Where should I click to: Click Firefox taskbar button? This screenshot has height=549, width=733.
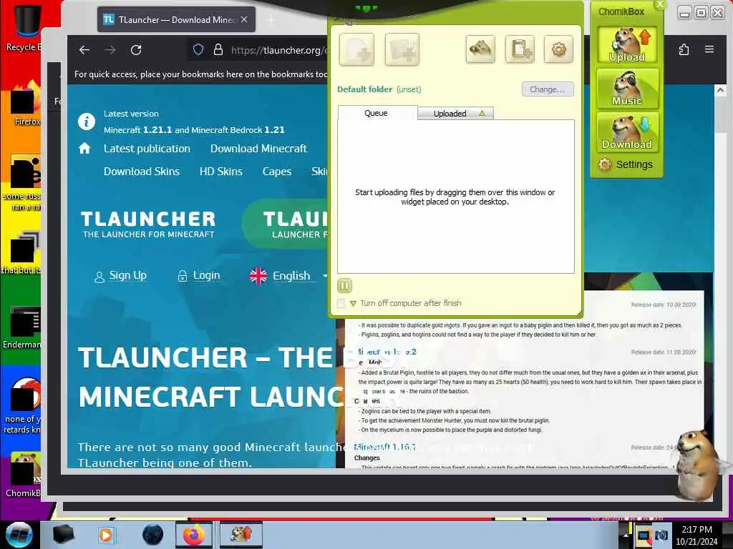(x=193, y=535)
